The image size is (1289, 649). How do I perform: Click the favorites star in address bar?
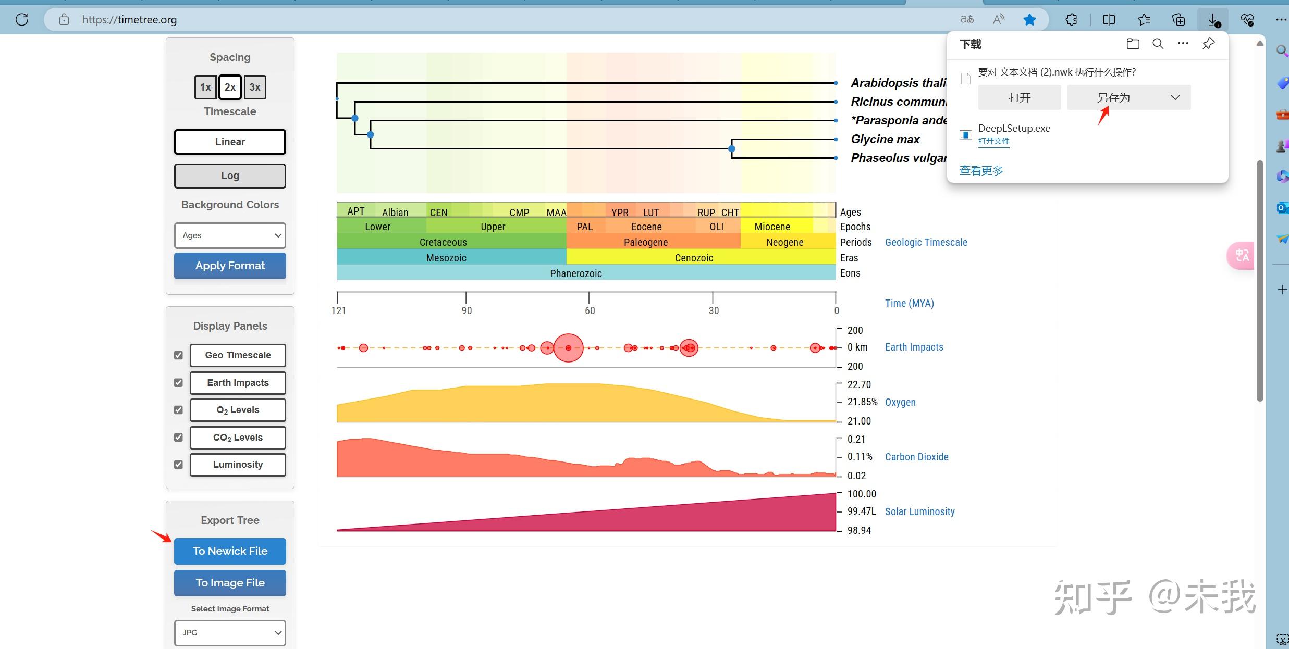point(1029,20)
